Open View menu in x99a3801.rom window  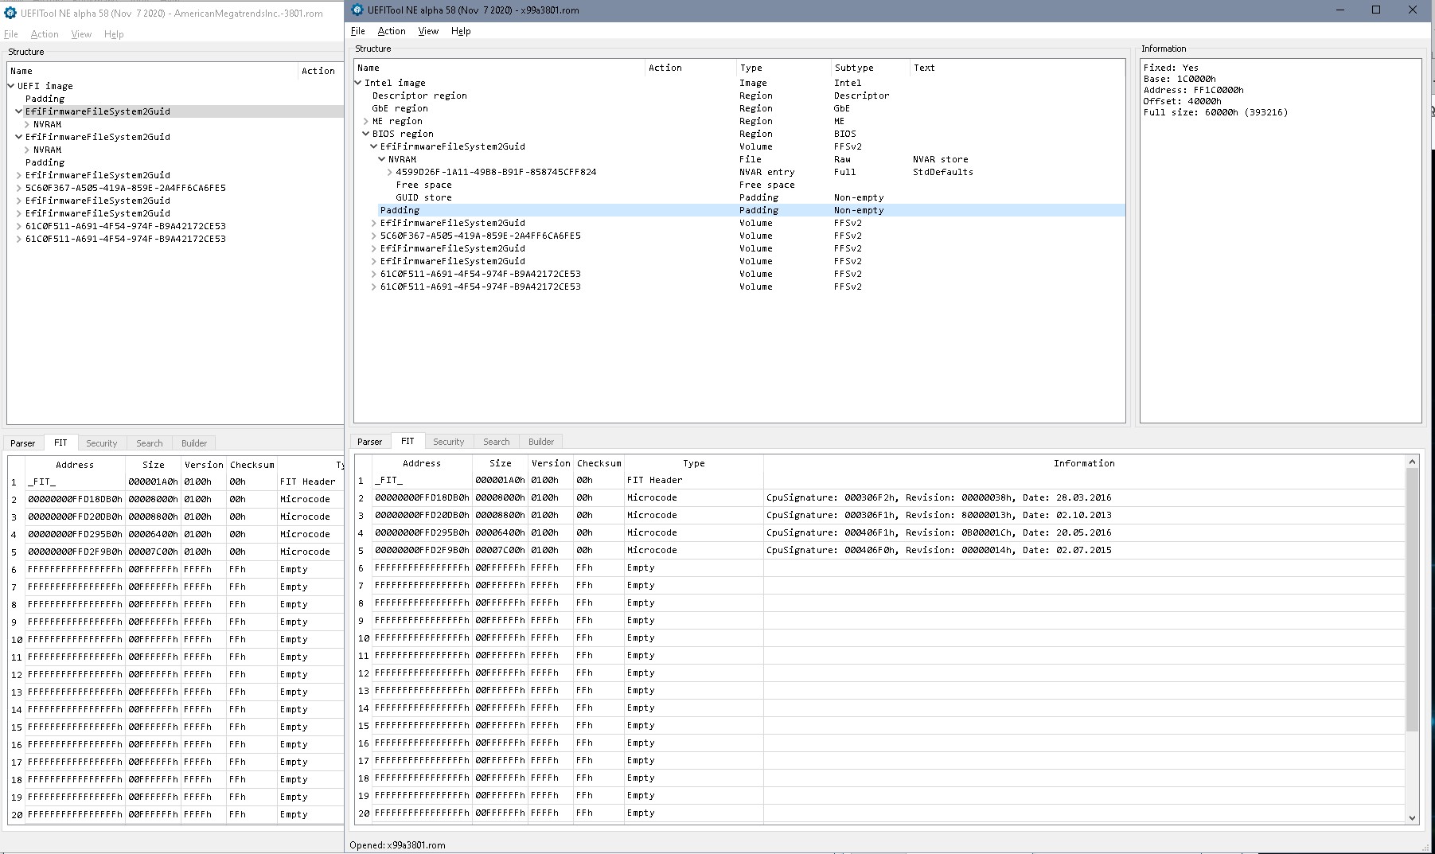pyautogui.click(x=428, y=31)
